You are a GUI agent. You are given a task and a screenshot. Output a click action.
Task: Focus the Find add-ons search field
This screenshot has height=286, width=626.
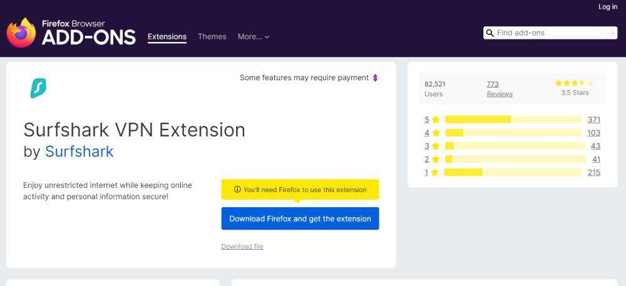click(550, 33)
